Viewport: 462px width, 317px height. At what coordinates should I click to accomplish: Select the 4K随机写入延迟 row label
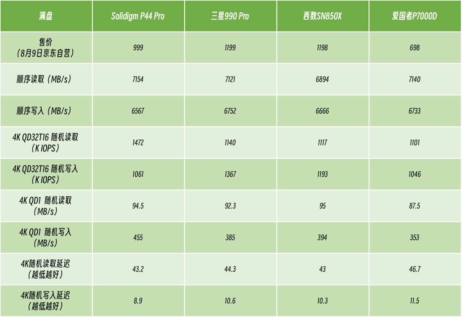(45, 301)
